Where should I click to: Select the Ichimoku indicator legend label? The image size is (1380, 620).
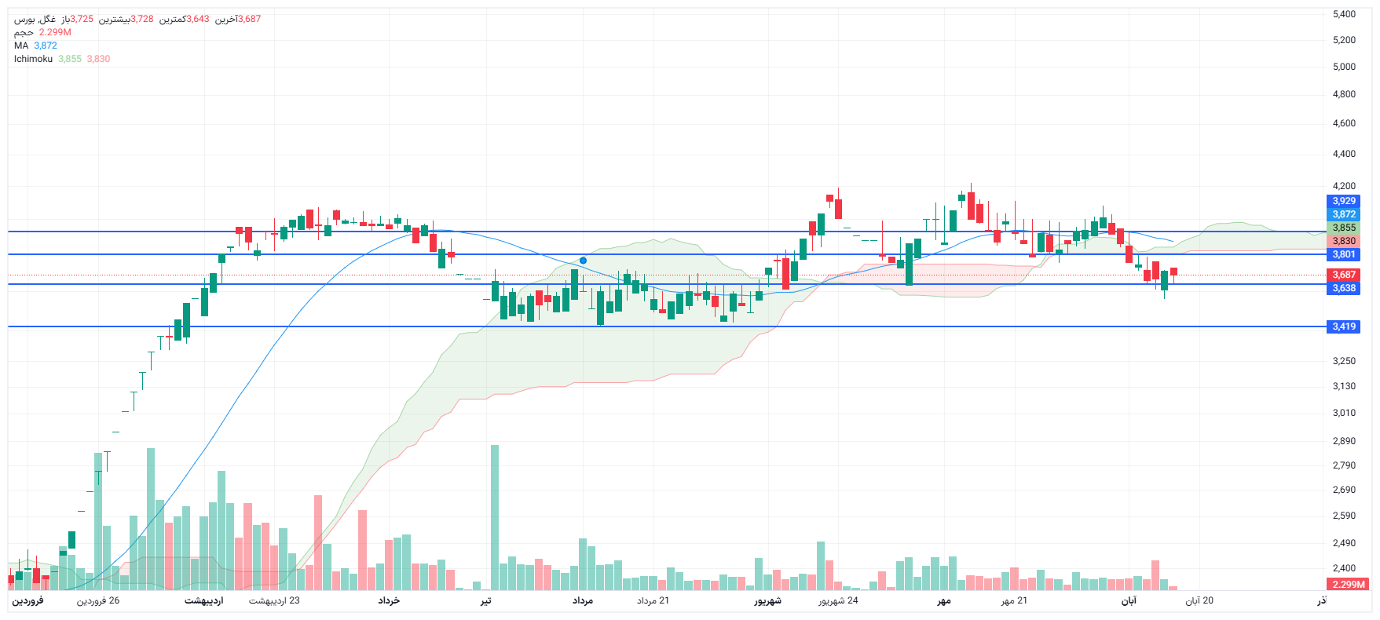click(x=33, y=59)
